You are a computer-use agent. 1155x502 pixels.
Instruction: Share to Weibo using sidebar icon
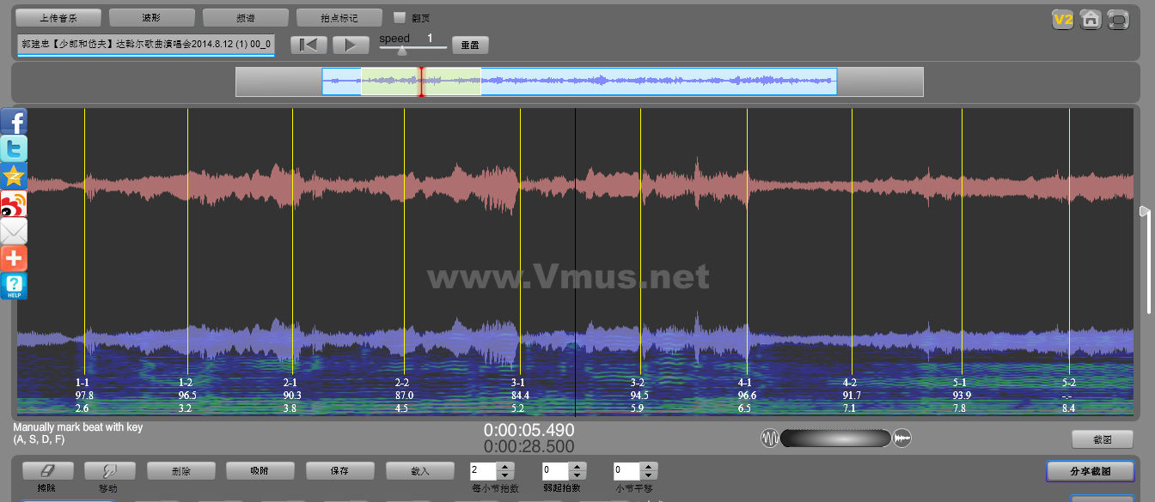pos(14,204)
